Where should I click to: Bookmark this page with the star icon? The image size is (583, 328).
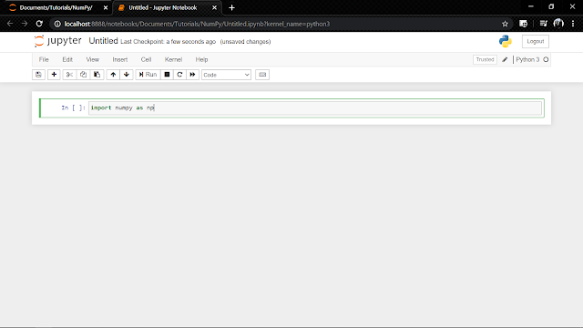pos(505,24)
